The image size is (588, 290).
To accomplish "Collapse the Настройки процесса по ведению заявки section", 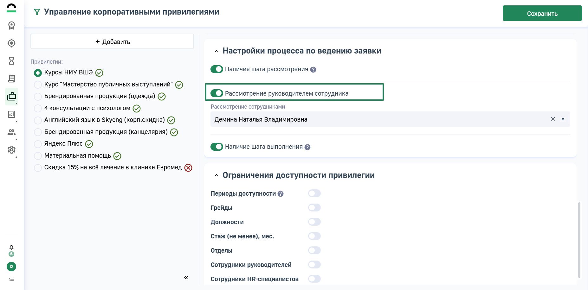I will pyautogui.click(x=216, y=51).
